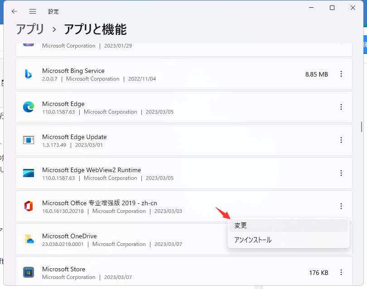This screenshot has height=289, width=367.
Task: Click the Microsoft Edge Update icon
Action: pyautogui.click(x=28, y=140)
